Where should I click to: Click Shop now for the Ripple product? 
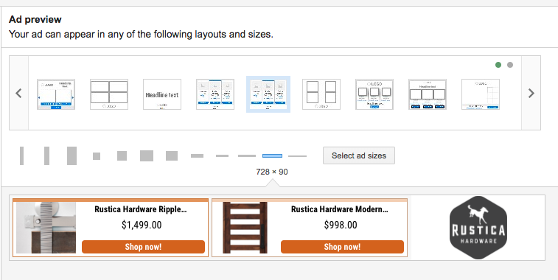(143, 247)
